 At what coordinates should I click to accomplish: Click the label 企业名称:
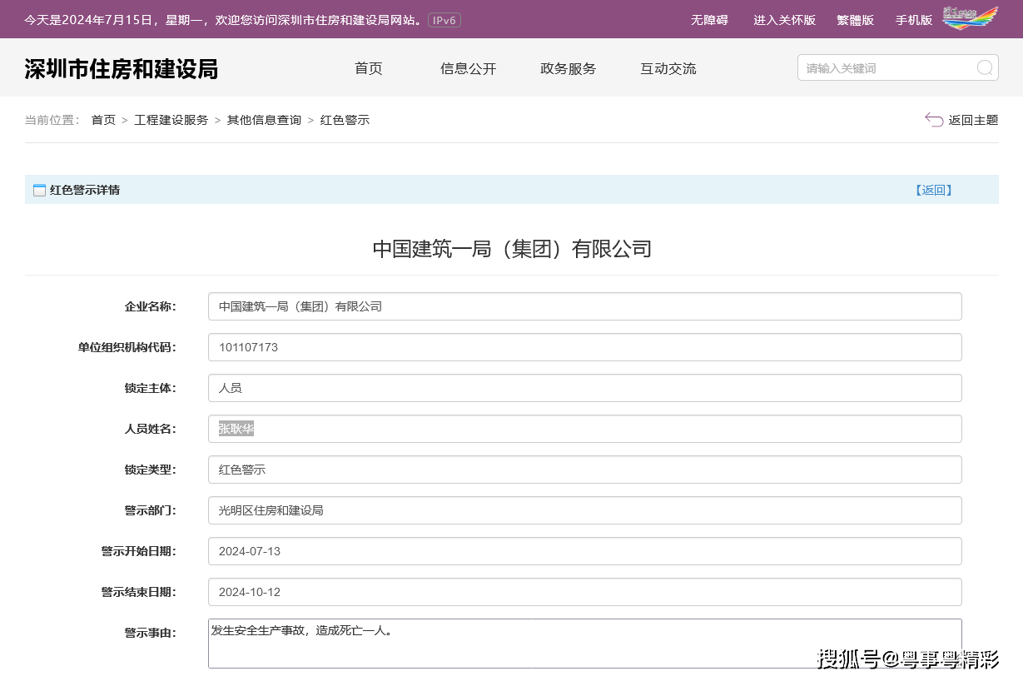click(151, 306)
